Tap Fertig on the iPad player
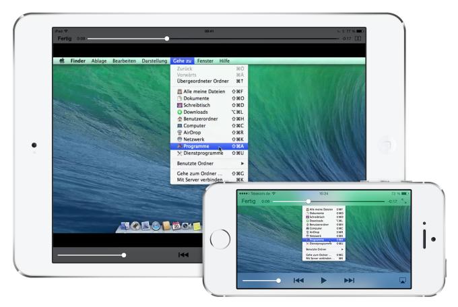 pos(65,38)
